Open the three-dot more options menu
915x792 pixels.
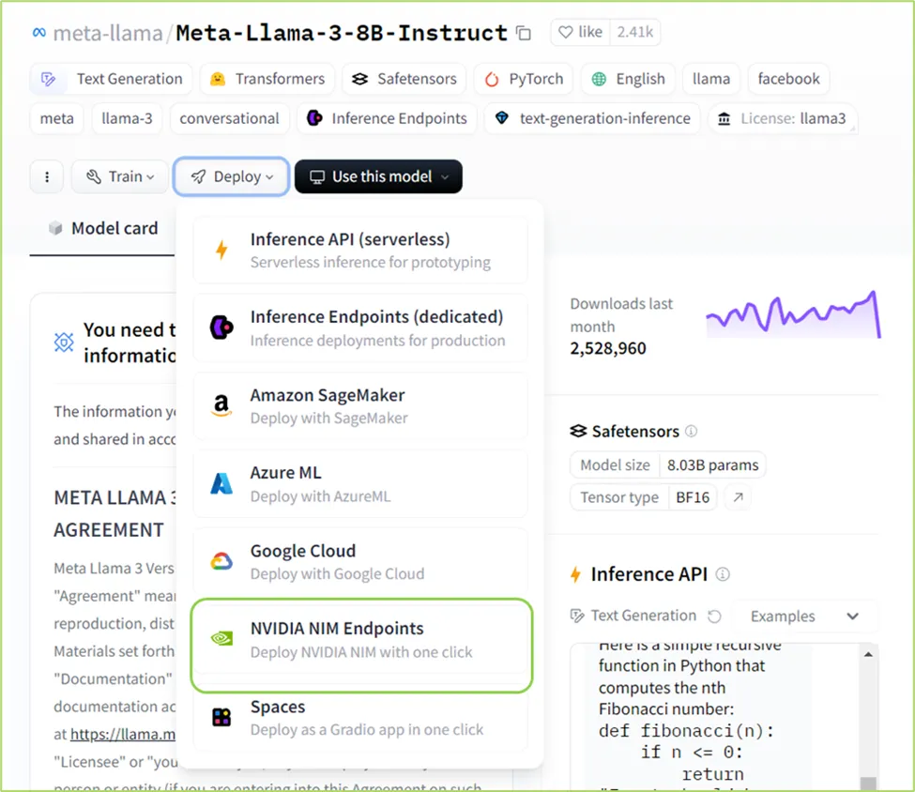point(47,176)
